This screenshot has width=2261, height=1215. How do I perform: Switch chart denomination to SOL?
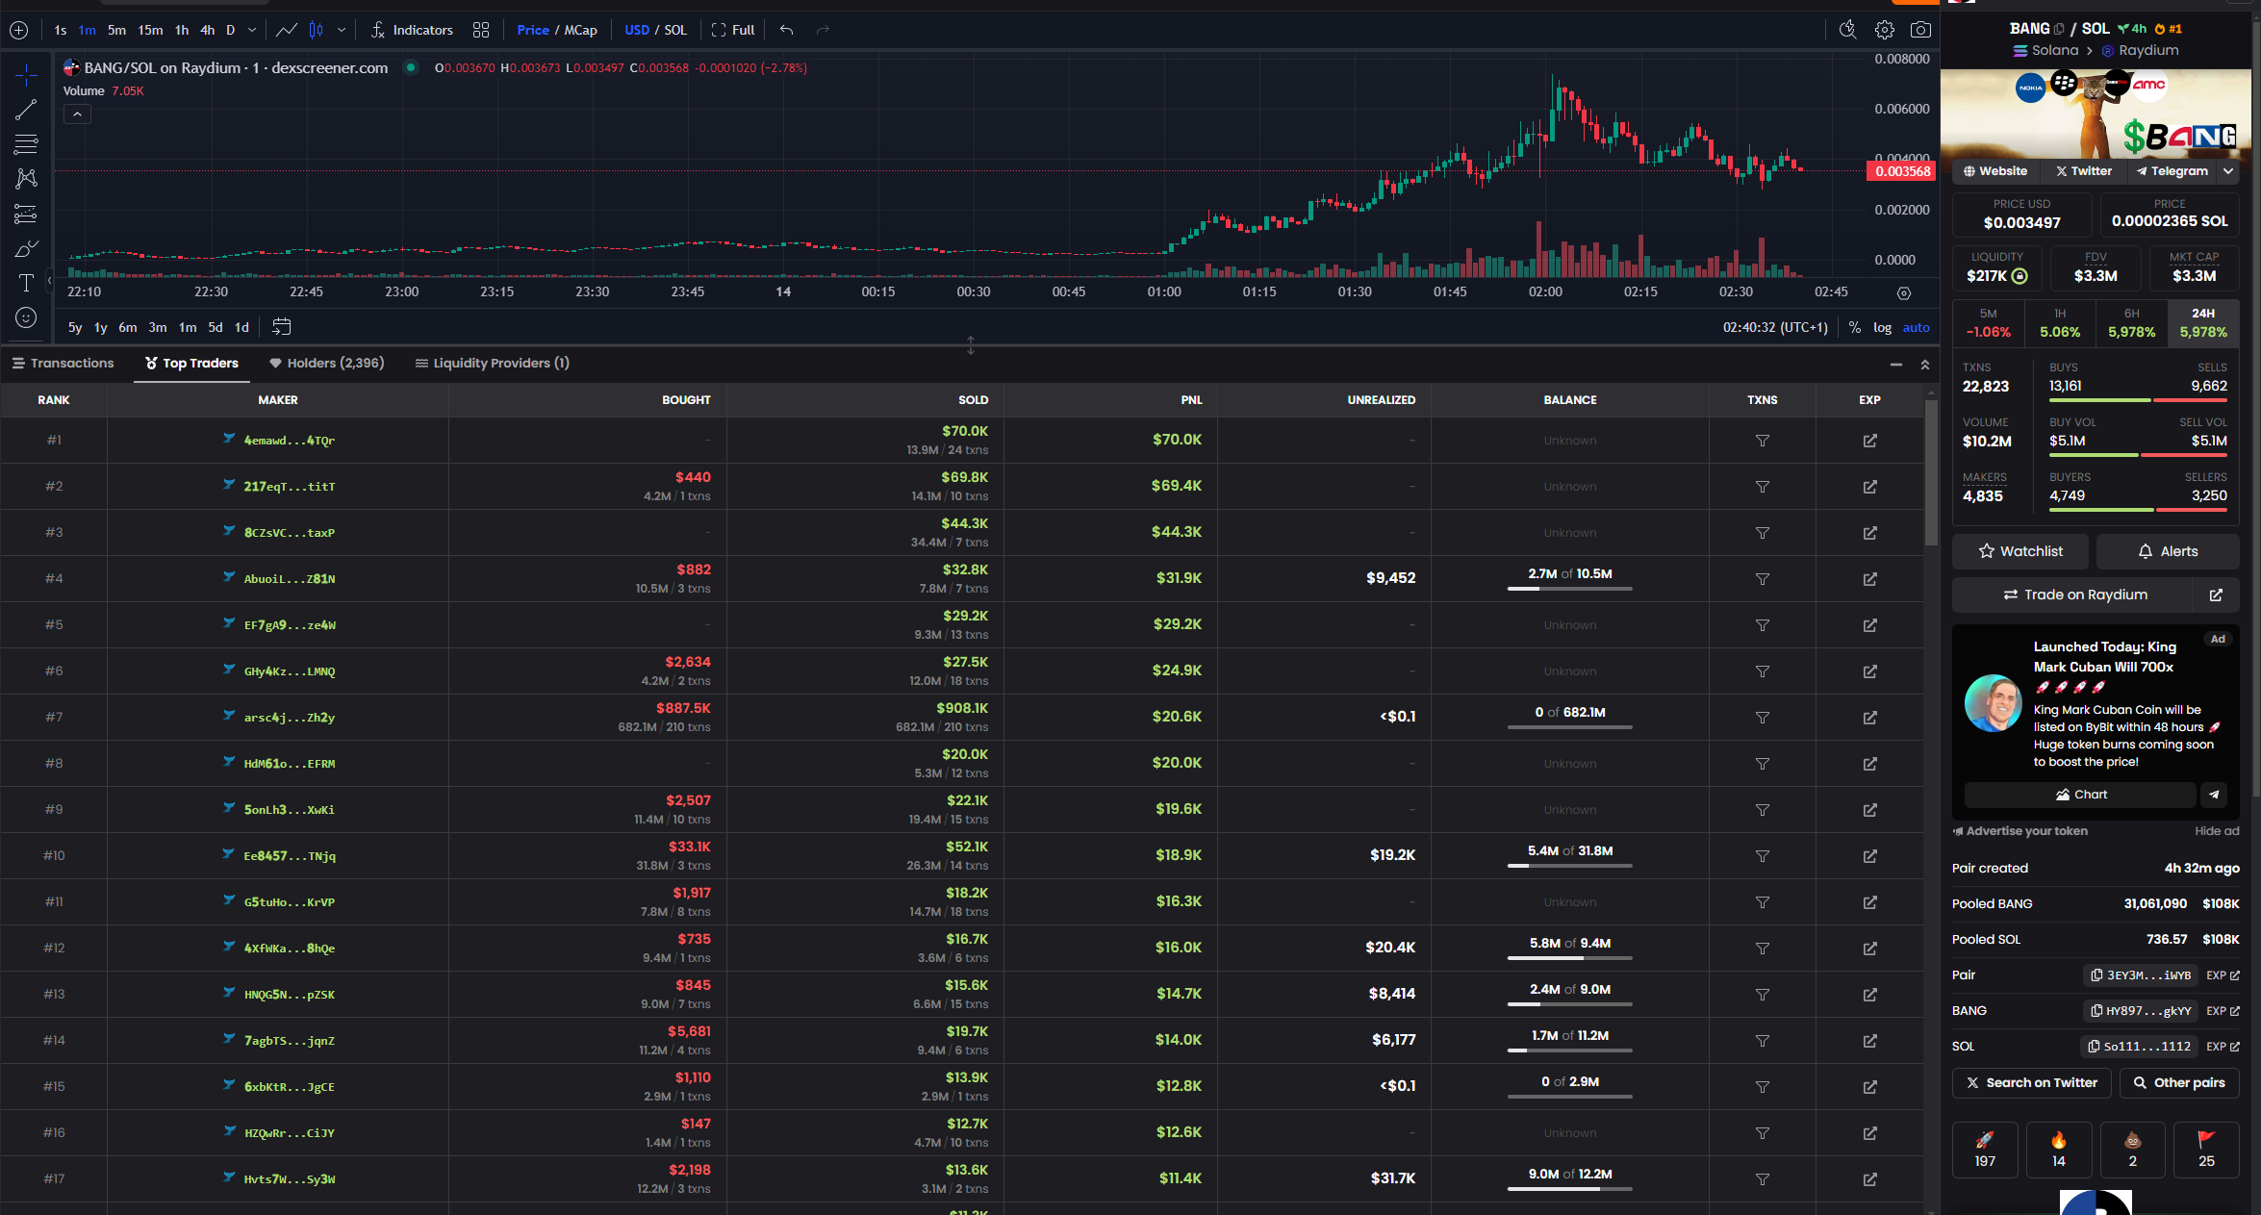point(675,30)
